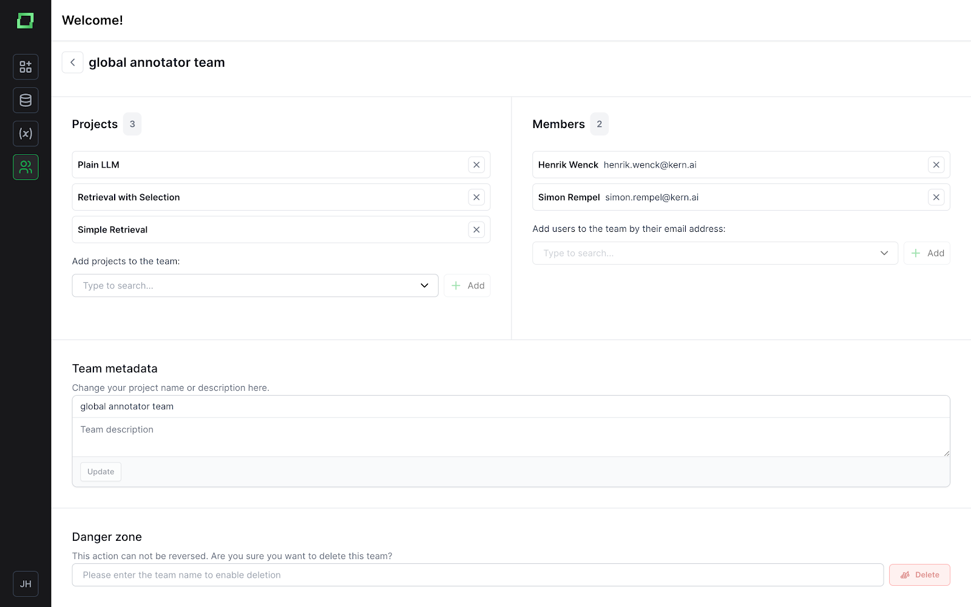
Task: Click the Projects count badge 3
Action: 132,124
